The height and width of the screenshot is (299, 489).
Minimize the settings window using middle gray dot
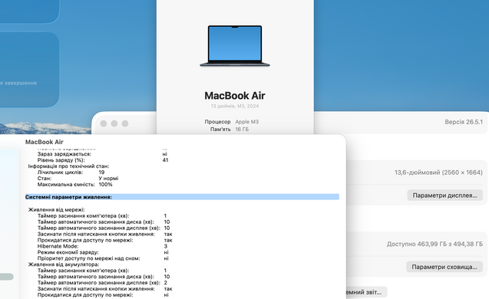point(114,123)
